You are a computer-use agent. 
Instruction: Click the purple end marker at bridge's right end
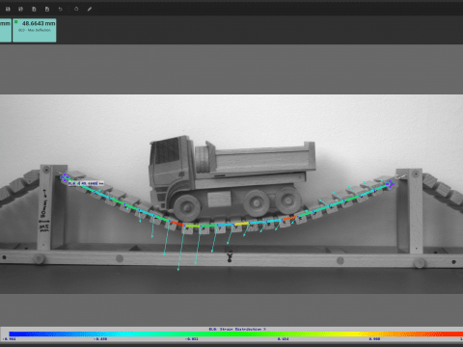coord(391,184)
